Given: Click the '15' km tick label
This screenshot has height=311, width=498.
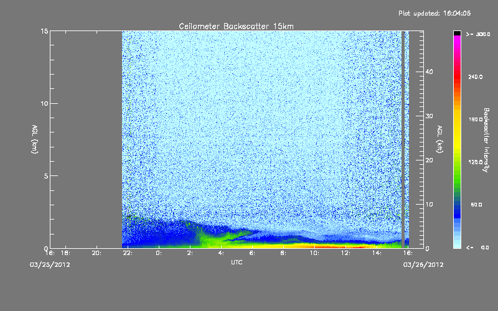Looking at the screenshot, I should click(44, 31).
